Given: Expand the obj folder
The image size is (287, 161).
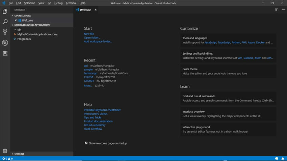Looking at the screenshot, I should tap(19, 30).
